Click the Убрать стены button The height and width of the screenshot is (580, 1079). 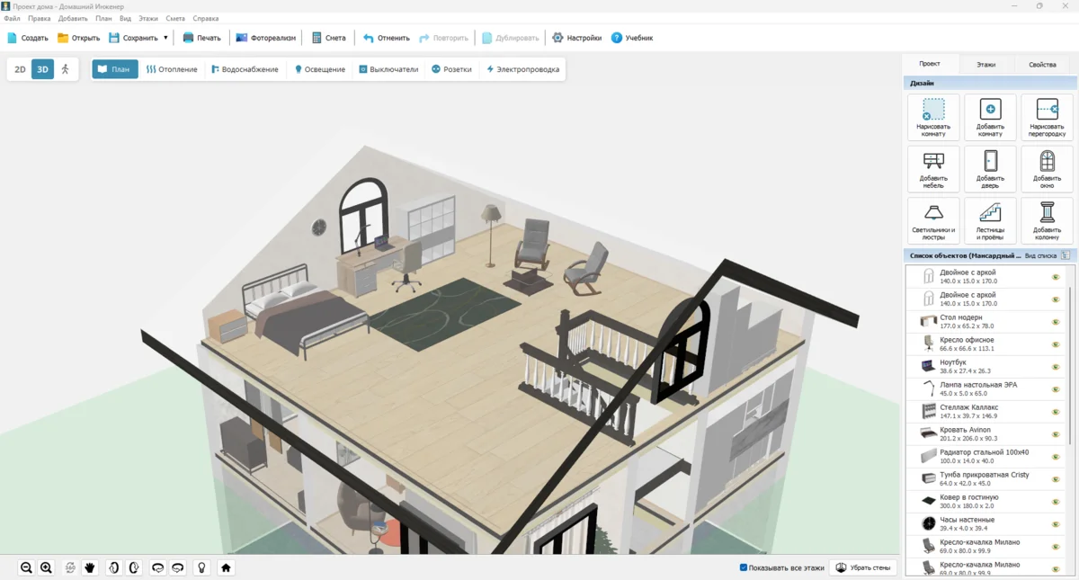pyautogui.click(x=863, y=567)
